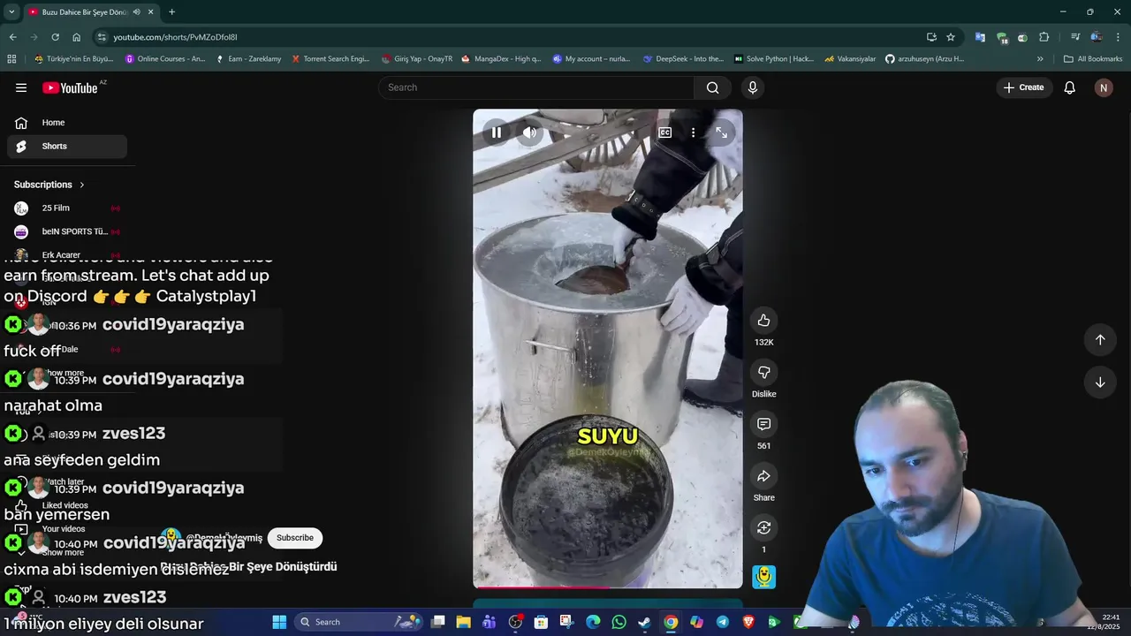Open Steam from the taskbar

point(645,622)
